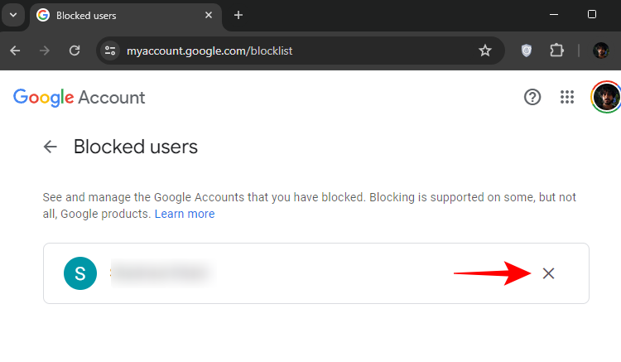Bookmark this page with the star icon

coord(484,51)
